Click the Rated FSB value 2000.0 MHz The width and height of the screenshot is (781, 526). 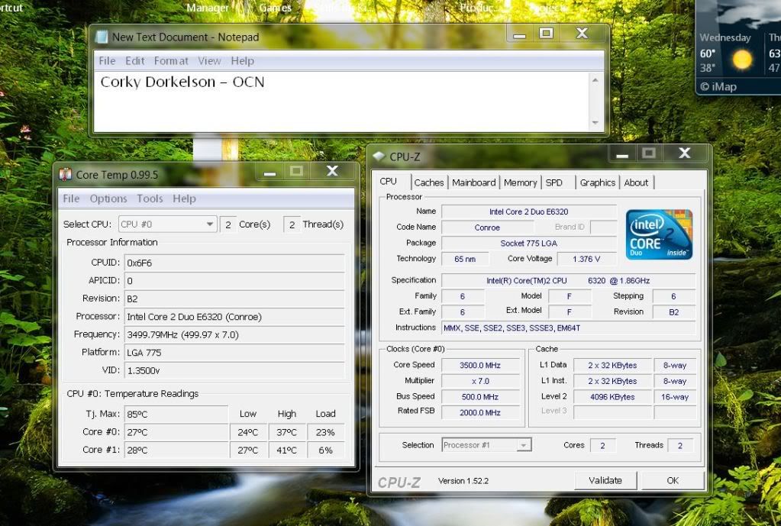coord(480,412)
